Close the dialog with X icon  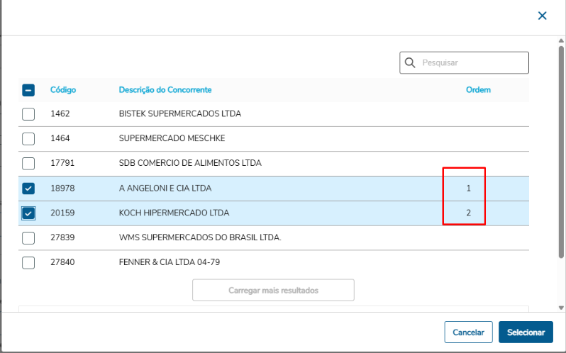[543, 16]
